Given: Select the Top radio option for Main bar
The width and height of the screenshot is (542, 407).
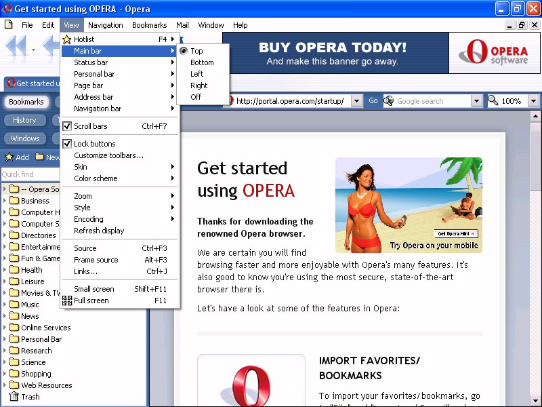Looking at the screenshot, I should tap(184, 51).
